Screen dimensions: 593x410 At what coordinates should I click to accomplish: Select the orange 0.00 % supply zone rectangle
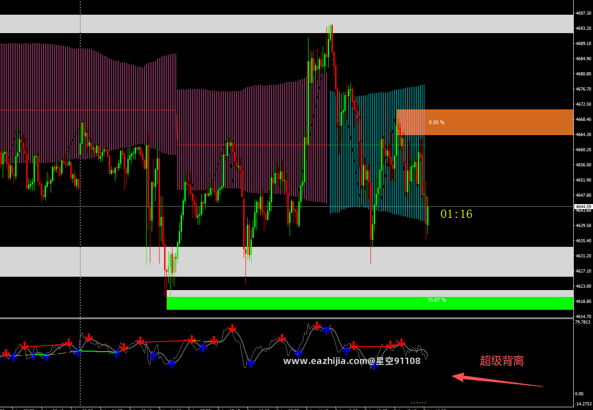pos(485,122)
